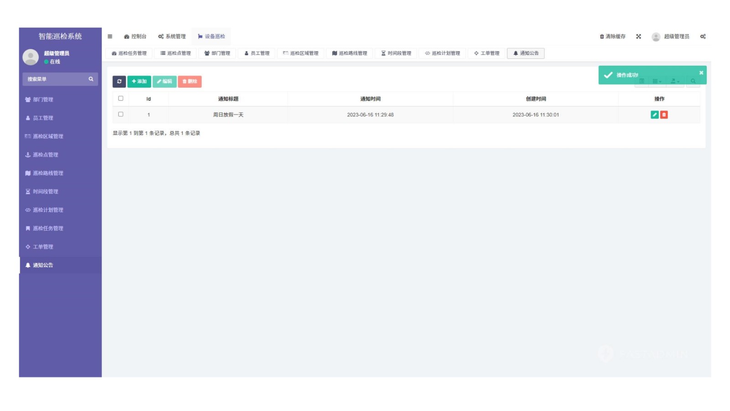
Task: Select the 通知公告 tab
Action: point(526,53)
